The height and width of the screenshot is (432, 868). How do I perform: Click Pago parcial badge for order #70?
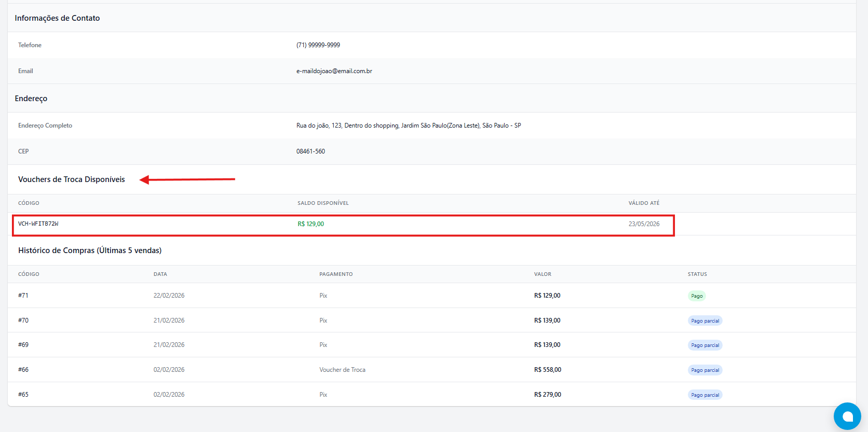pos(705,321)
